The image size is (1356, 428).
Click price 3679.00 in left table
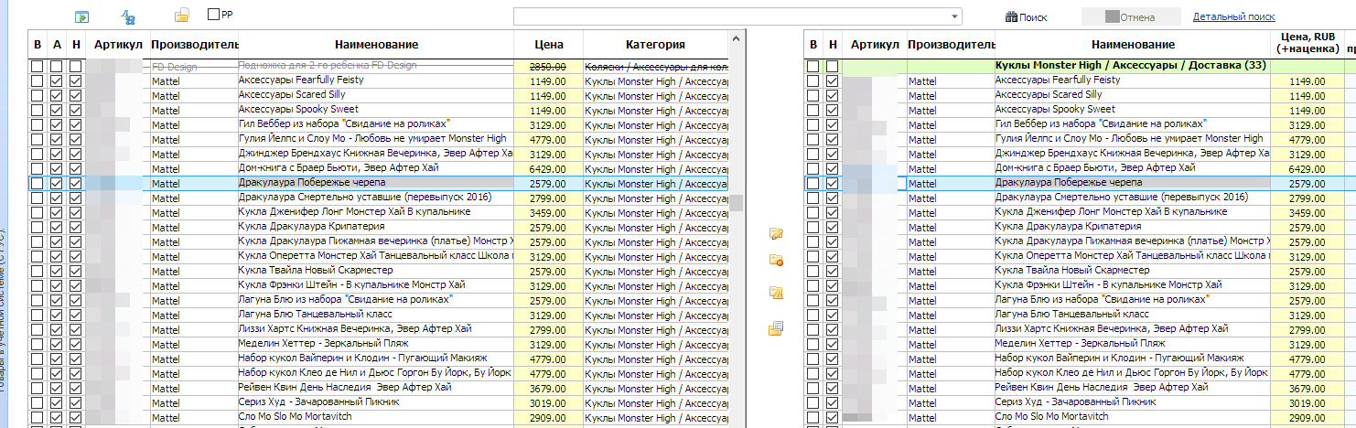548,389
